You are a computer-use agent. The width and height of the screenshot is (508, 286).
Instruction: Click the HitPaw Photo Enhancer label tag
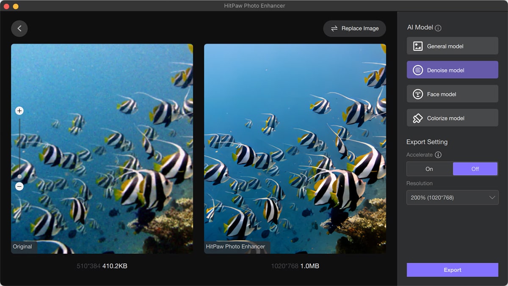tap(237, 247)
